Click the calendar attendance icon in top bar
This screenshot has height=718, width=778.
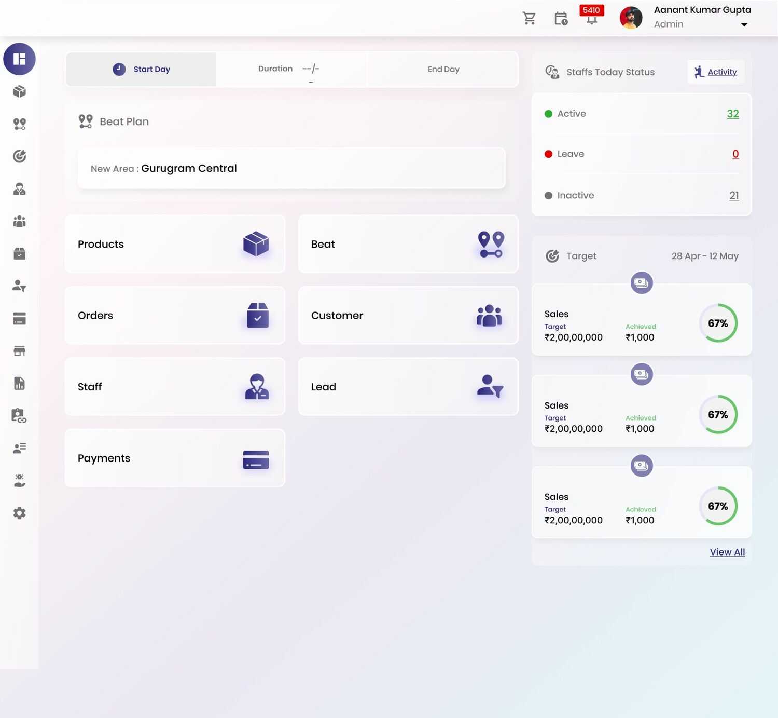(x=561, y=18)
